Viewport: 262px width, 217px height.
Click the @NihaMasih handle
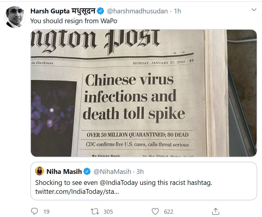click(112, 171)
